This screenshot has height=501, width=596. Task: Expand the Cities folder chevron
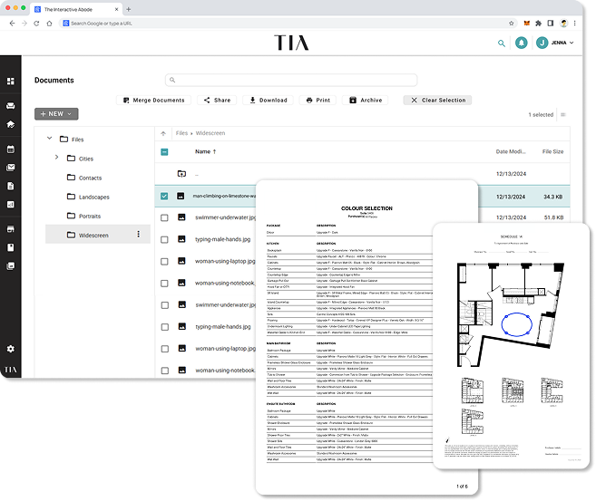click(x=56, y=158)
